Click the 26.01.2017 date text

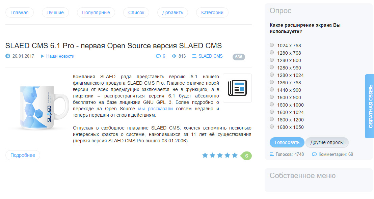(23, 56)
